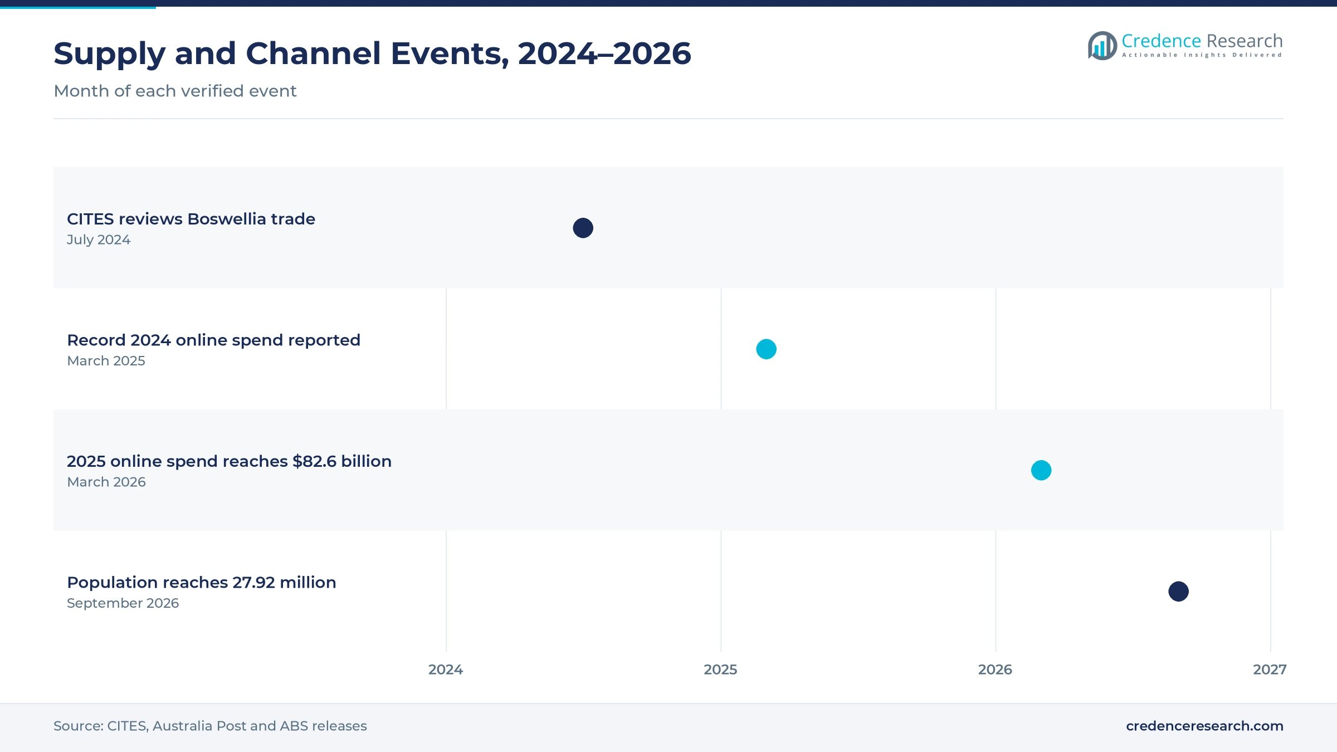Click the July 2024 CITES timeline dot
The height and width of the screenshot is (752, 1337).
point(583,228)
